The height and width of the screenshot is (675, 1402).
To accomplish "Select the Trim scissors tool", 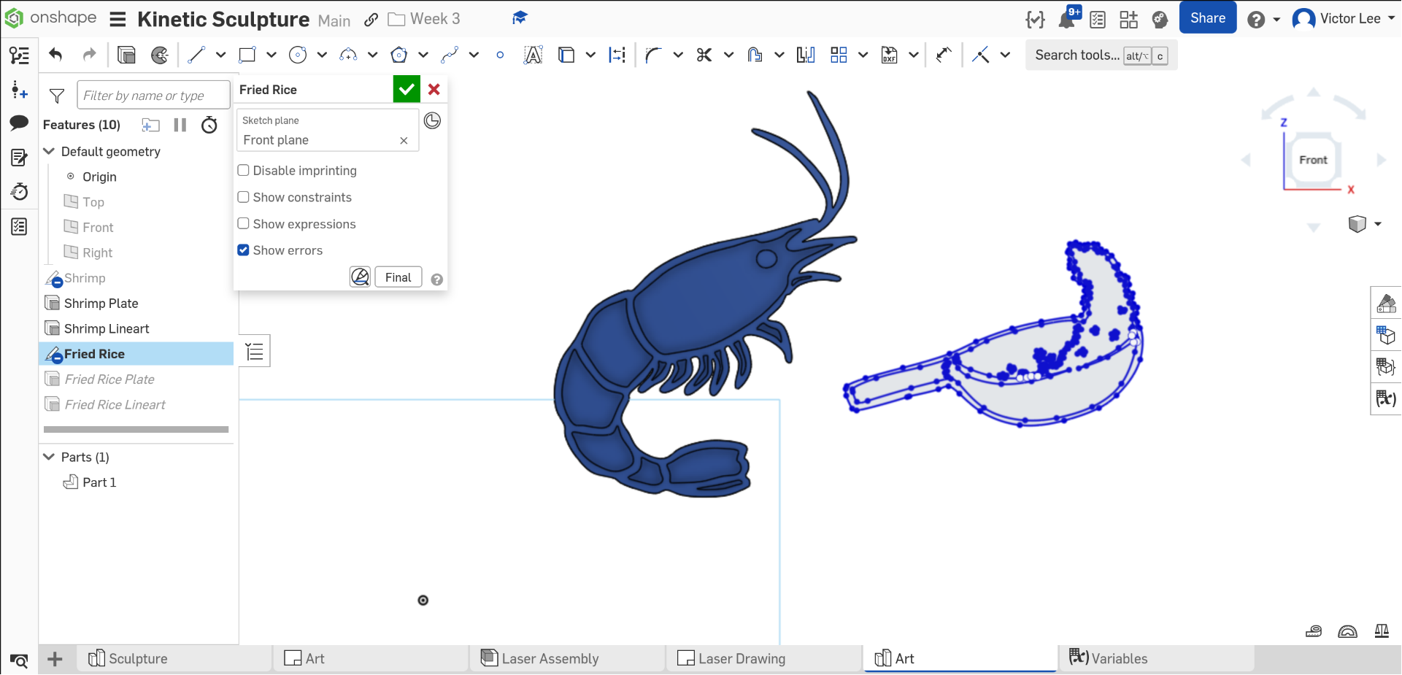I will tap(704, 55).
